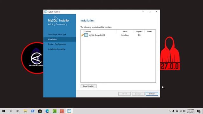The width and height of the screenshot is (203, 114).
Task: Click the microphone tray icon
Action: [173, 111]
